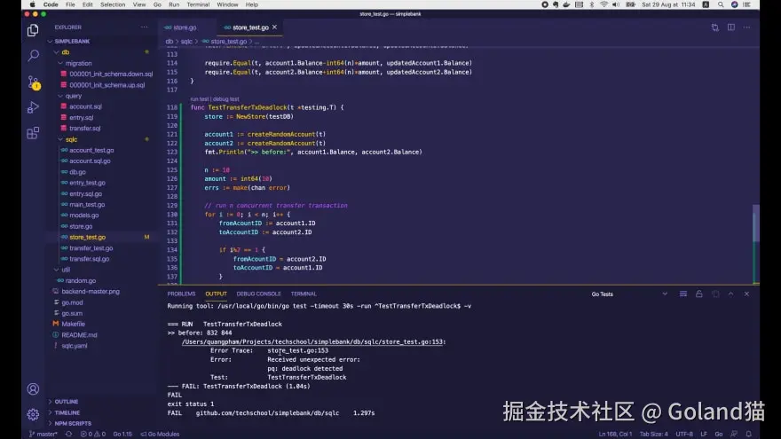Click Wi-Fi icon in menu bar
781x439 pixels.
[603, 4]
